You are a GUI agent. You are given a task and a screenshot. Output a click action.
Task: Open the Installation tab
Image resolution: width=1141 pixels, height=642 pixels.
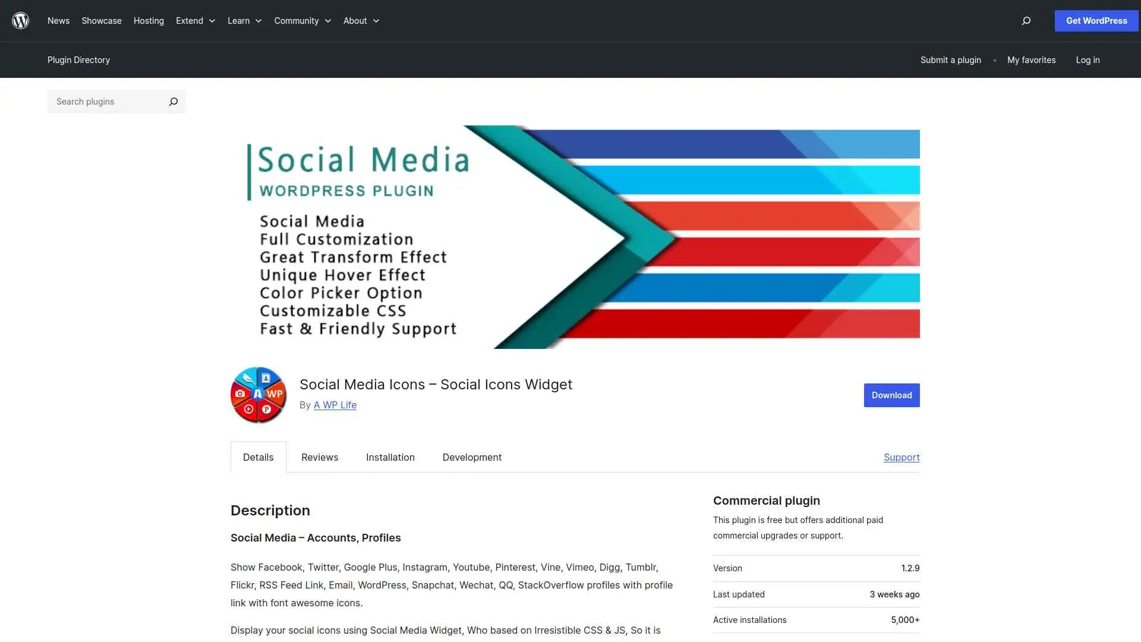tap(390, 457)
